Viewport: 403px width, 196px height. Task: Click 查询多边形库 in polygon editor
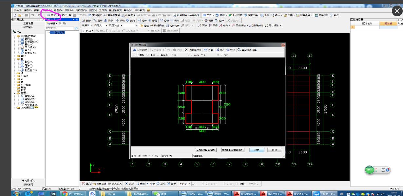pos(247,50)
